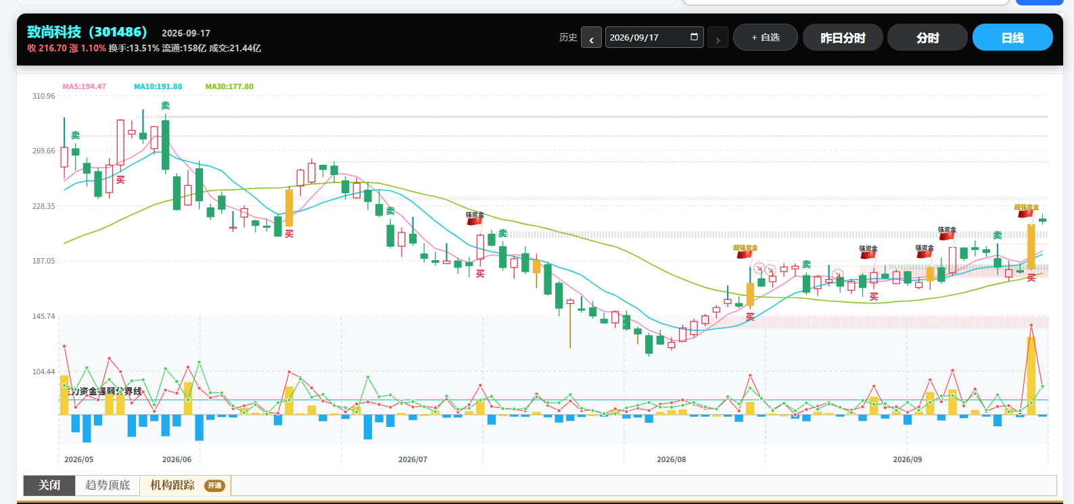Open calendar picker icon in date field

[694, 37]
